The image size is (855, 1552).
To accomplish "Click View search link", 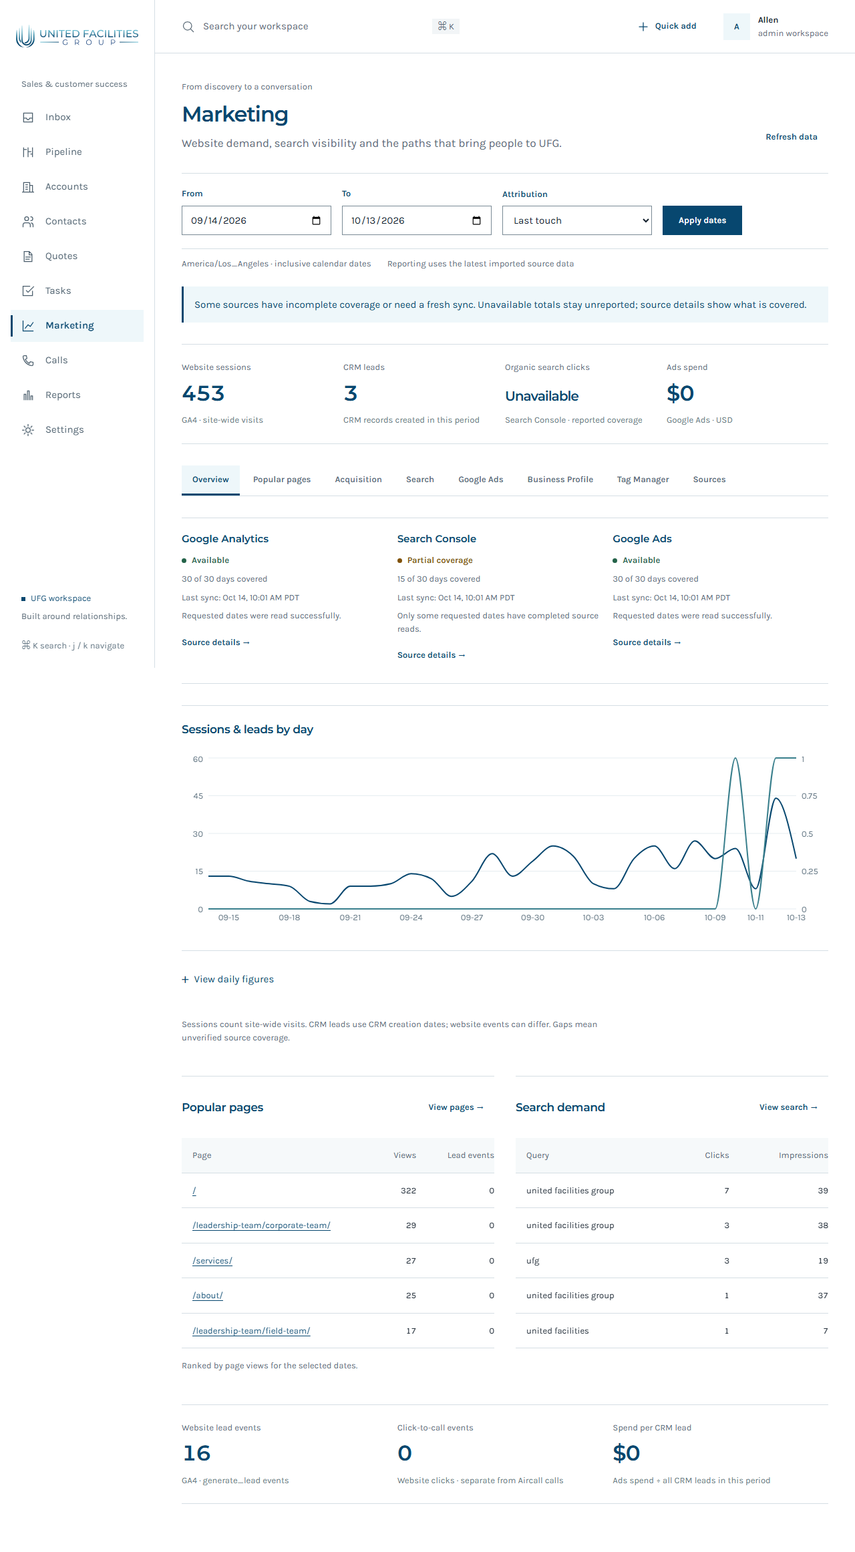I will (788, 1107).
